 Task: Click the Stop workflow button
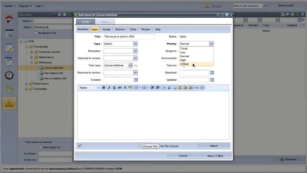coord(158,29)
